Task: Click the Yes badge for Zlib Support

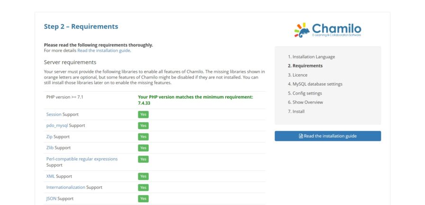Action: (x=143, y=148)
